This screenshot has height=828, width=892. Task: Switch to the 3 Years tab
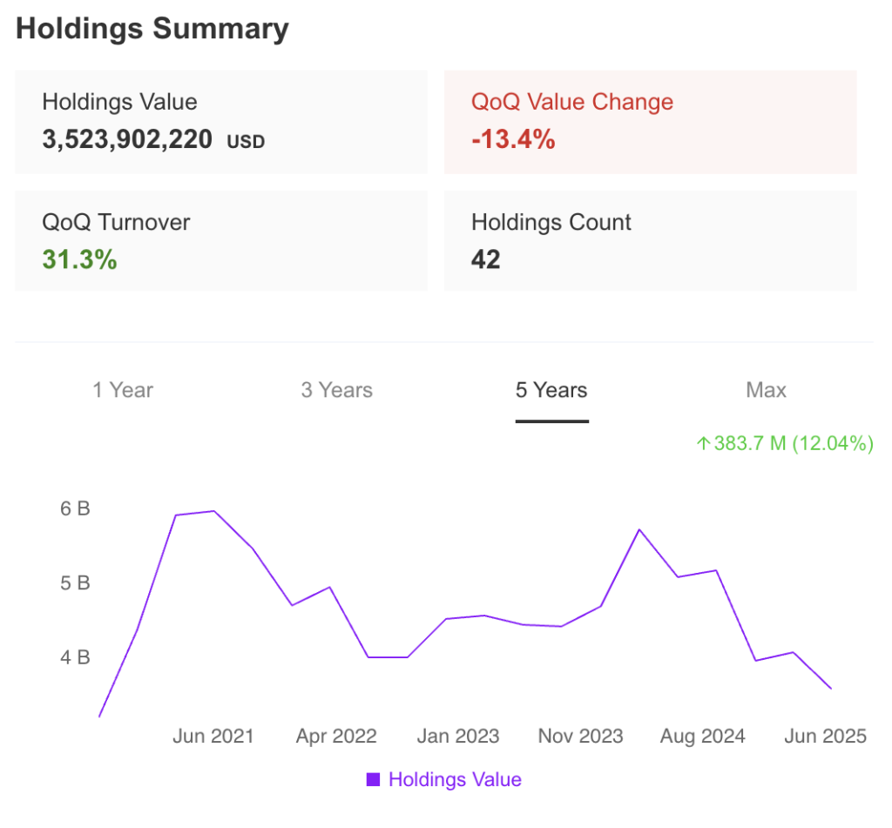pyautogui.click(x=337, y=390)
